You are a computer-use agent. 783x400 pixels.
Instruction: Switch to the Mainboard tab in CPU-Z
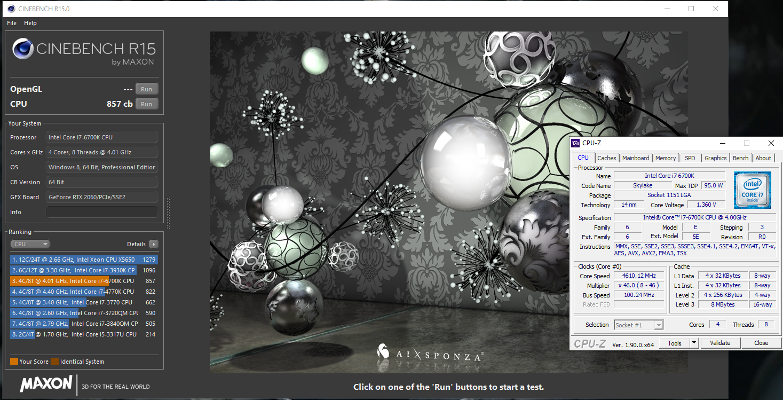click(x=636, y=158)
